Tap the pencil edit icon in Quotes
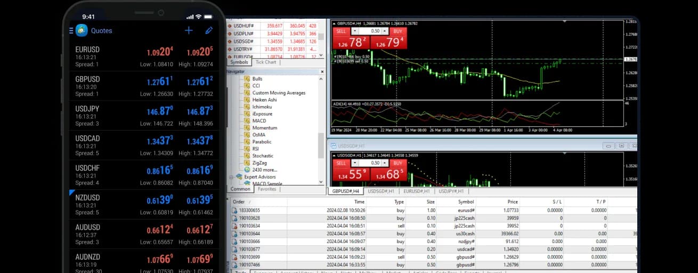This screenshot has height=273, width=698. [209, 30]
